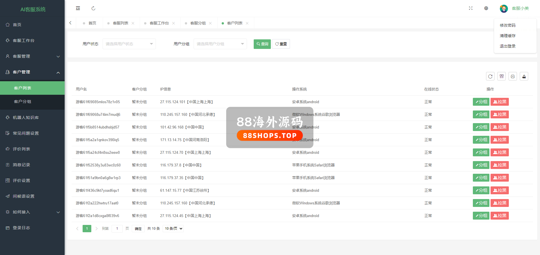Image resolution: width=540 pixels, height=255 pixels.
Task: Click the 重置 button
Action: pyautogui.click(x=281, y=44)
